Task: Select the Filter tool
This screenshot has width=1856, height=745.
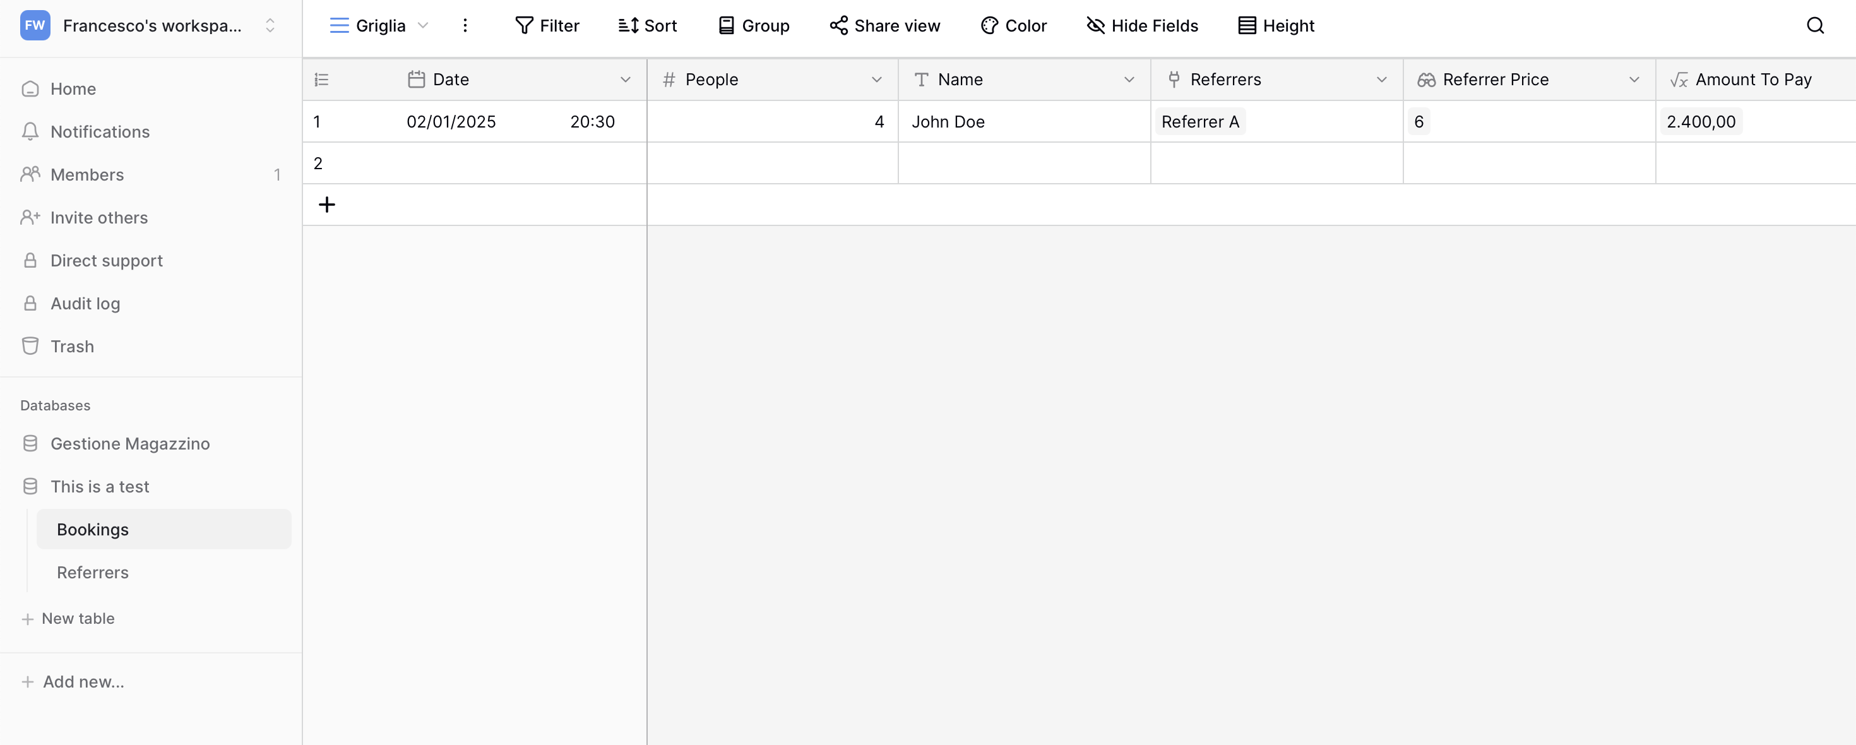Action: pyautogui.click(x=547, y=25)
